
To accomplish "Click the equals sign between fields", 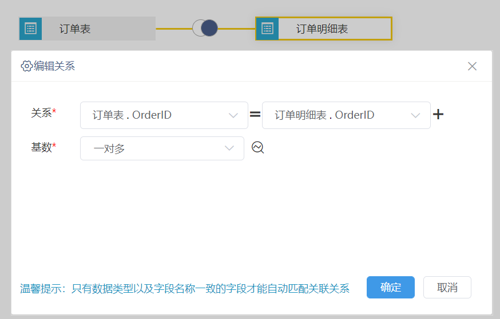I will click(x=255, y=114).
